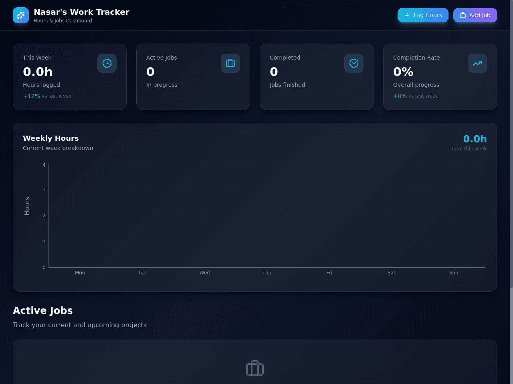Click the page vertical scrollbar
Viewport: 513px width, 384px height.
[511, 192]
